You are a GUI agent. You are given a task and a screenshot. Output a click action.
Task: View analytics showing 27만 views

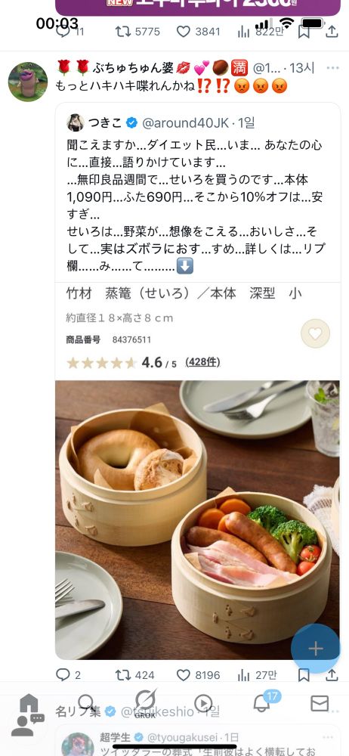coord(258,675)
